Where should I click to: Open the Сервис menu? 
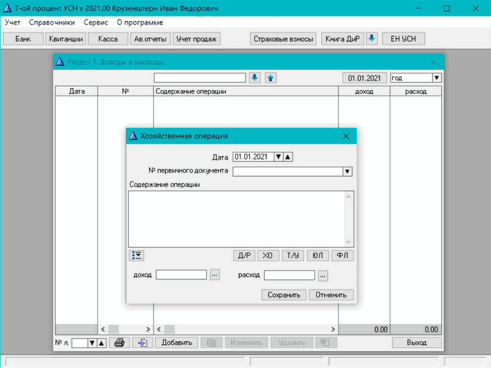tap(96, 22)
